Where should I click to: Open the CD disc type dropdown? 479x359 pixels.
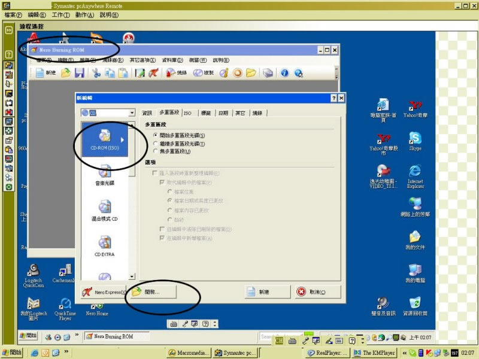[132, 113]
